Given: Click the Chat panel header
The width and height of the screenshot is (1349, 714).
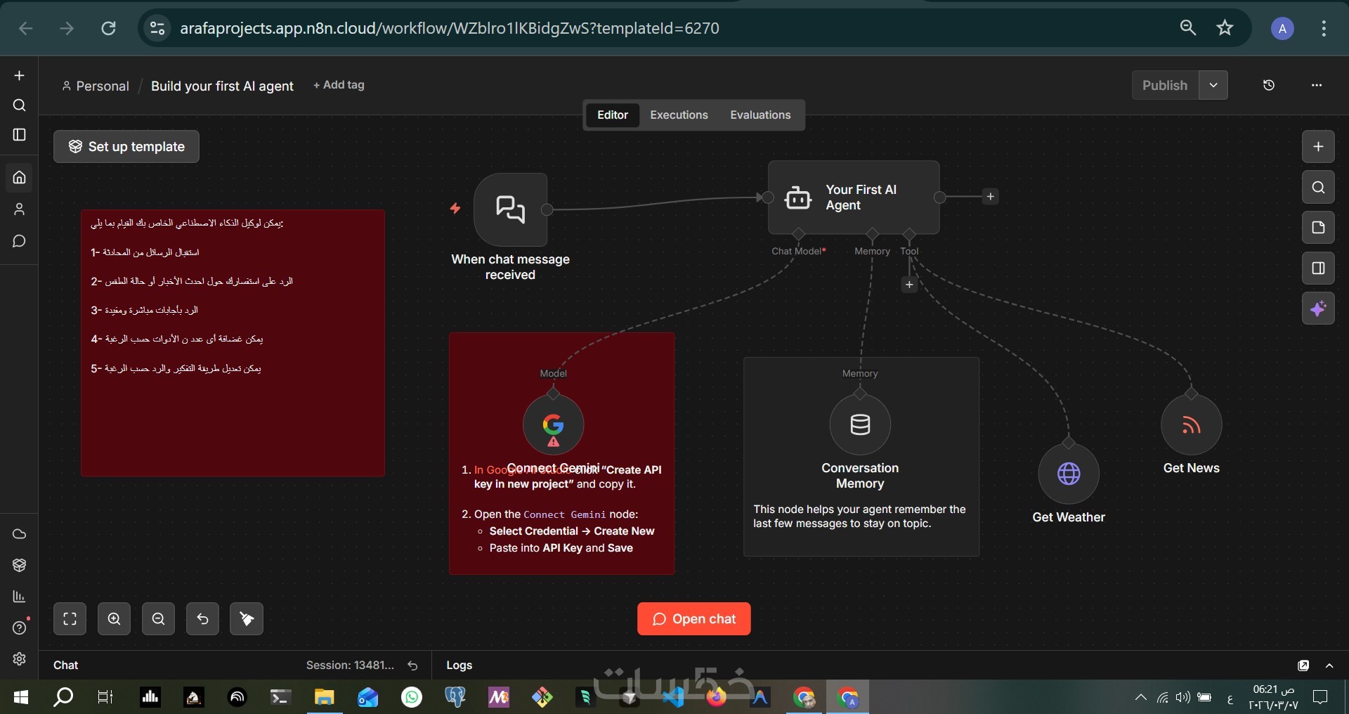Looking at the screenshot, I should [x=66, y=666].
